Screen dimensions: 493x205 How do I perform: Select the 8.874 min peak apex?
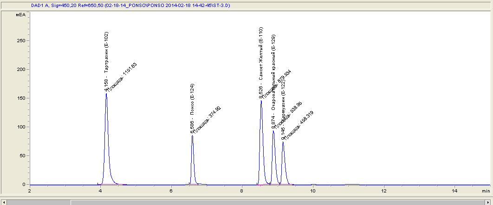click(273, 131)
